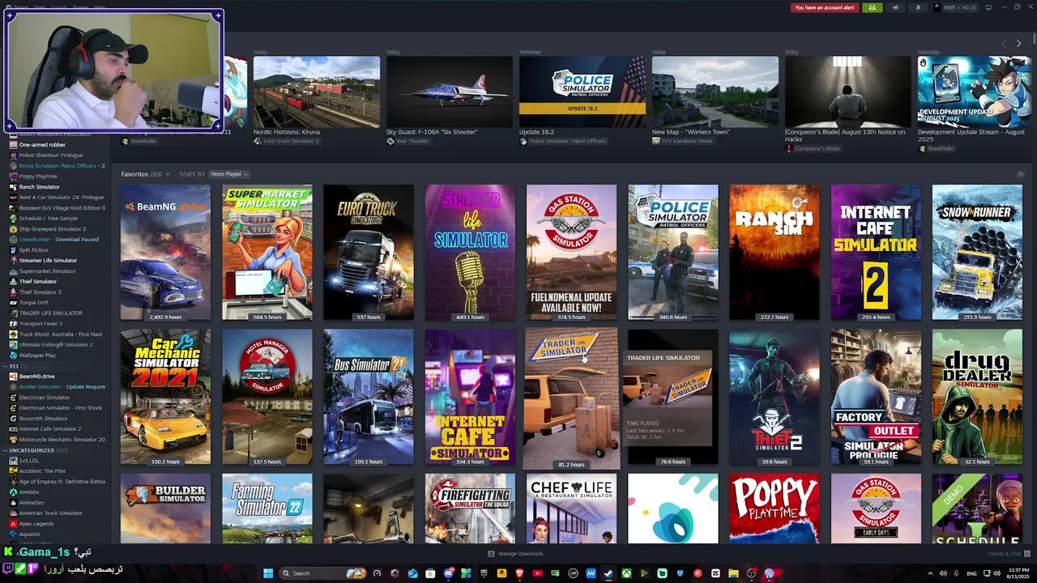Open Manage Downloads at bottom bar

(x=515, y=554)
